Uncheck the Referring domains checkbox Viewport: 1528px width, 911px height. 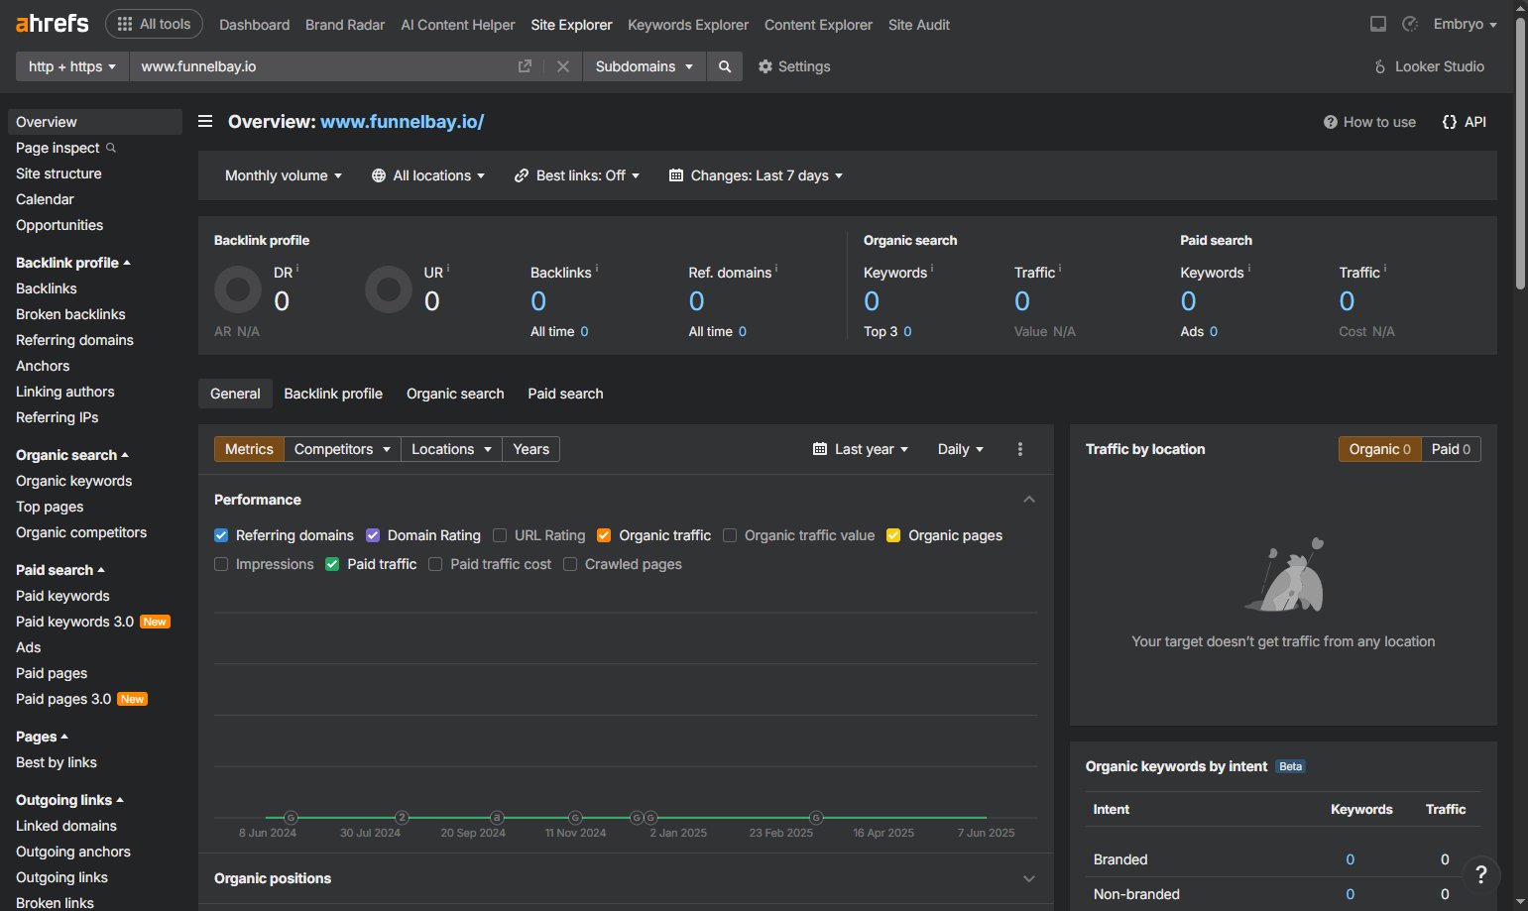tap(221, 535)
